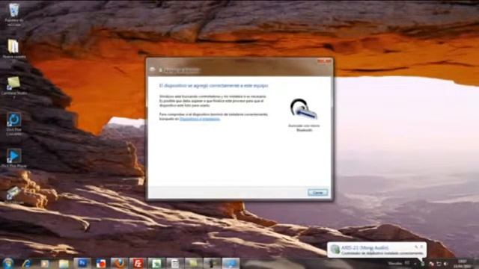
Task: Open the Dispositivos e impresoras link
Action: coord(200,119)
